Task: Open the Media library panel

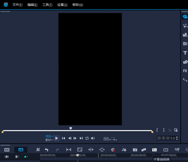Action: [185, 17]
